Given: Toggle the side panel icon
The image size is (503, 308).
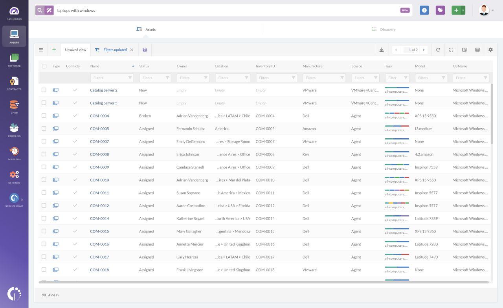Looking at the screenshot, I should pyautogui.click(x=464, y=50).
